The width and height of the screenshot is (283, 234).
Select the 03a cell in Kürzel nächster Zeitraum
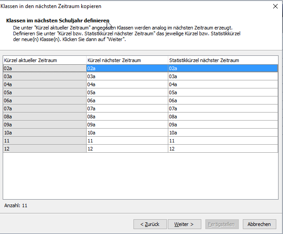coord(127,76)
